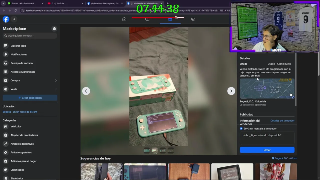
Task: Go back in browser history
Action: [3, 10]
